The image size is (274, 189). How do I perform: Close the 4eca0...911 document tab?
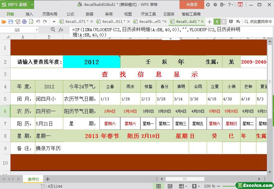(128, 22)
